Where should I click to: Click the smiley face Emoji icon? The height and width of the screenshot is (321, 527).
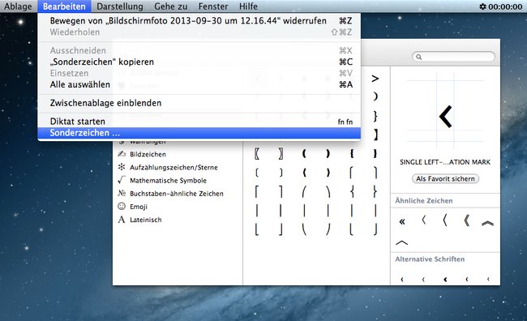pyautogui.click(x=122, y=206)
